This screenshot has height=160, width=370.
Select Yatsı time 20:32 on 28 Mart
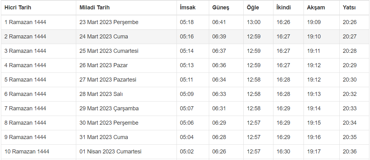350,94
